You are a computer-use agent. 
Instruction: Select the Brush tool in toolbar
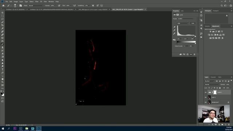click(3, 44)
